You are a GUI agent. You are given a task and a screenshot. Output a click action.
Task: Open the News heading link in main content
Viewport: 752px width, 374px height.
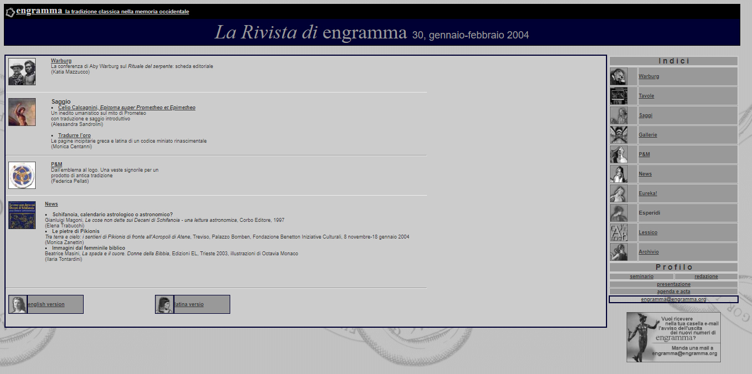[51, 204]
